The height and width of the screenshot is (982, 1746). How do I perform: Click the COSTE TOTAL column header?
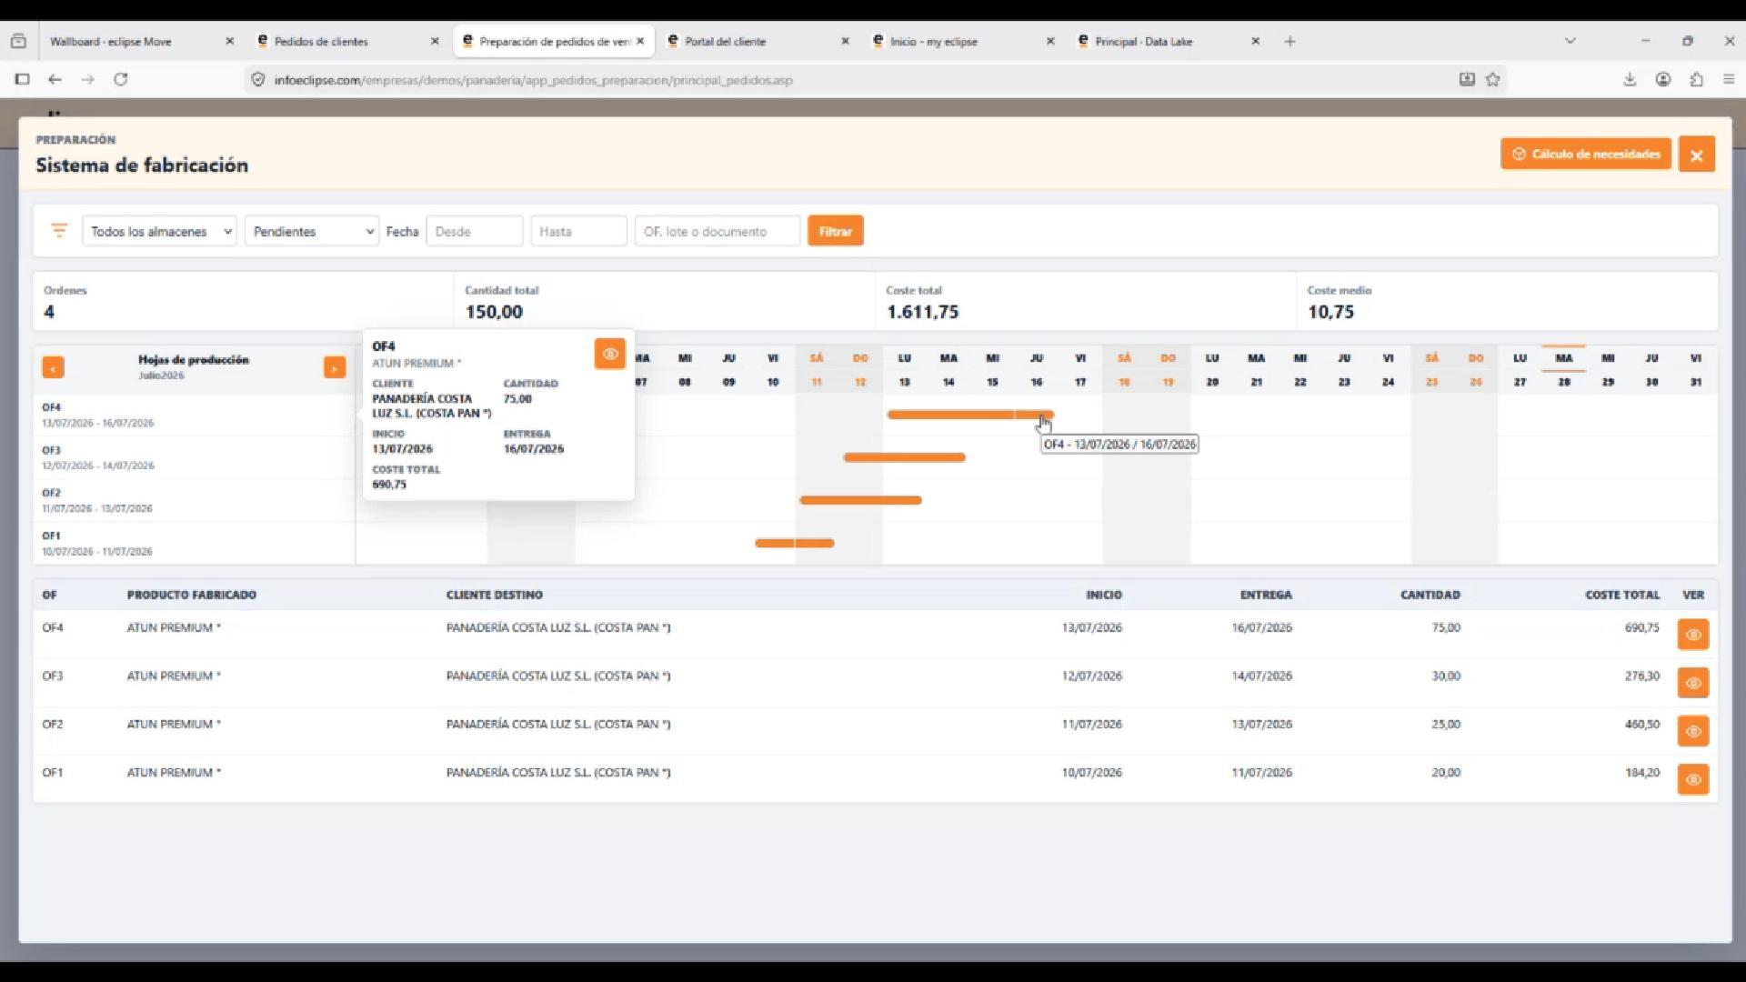[x=1622, y=595]
